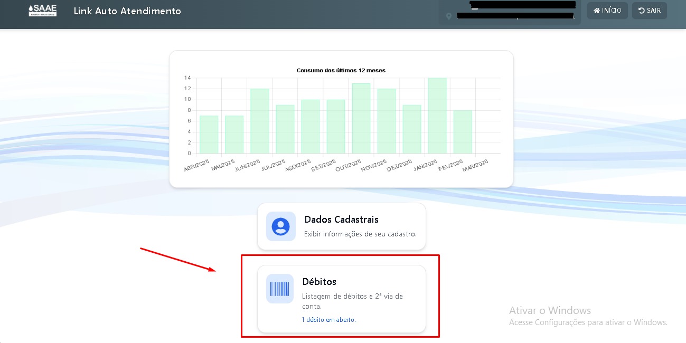Click the location pin icon in header

pyautogui.click(x=449, y=16)
